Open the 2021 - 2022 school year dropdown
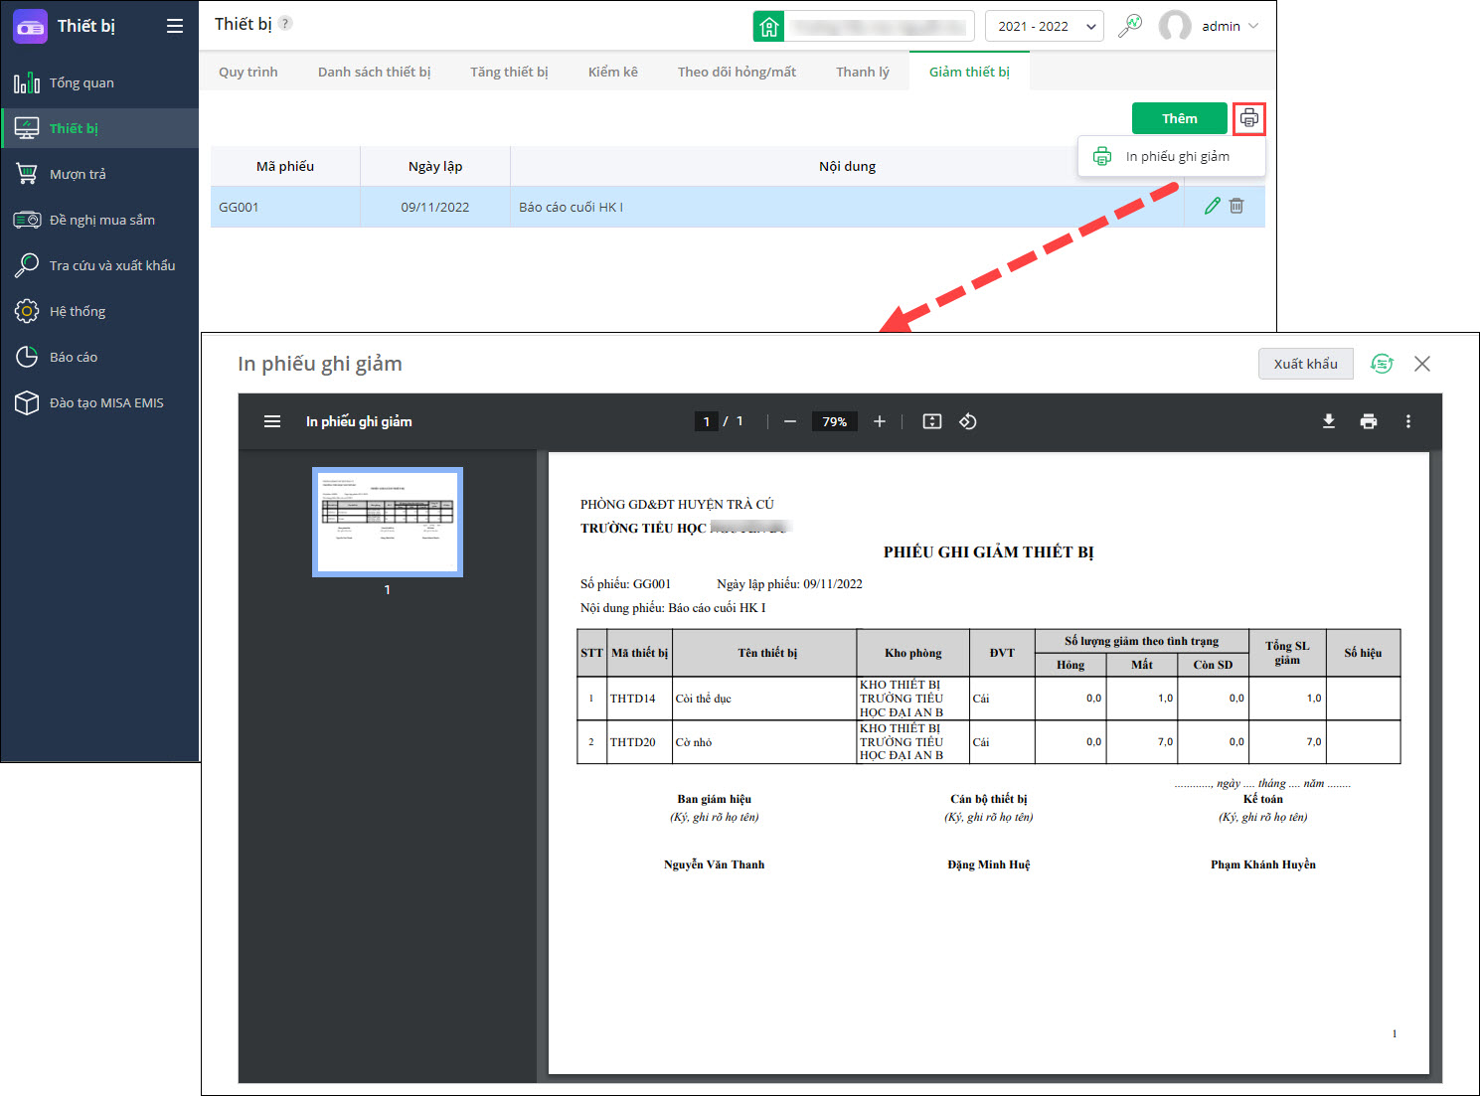 click(x=1044, y=27)
